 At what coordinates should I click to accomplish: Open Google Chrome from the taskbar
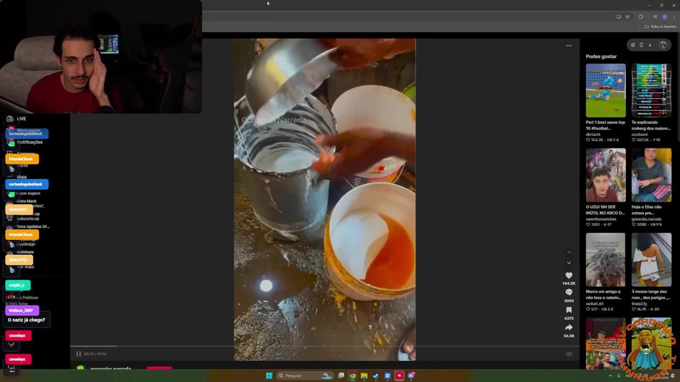(x=352, y=376)
